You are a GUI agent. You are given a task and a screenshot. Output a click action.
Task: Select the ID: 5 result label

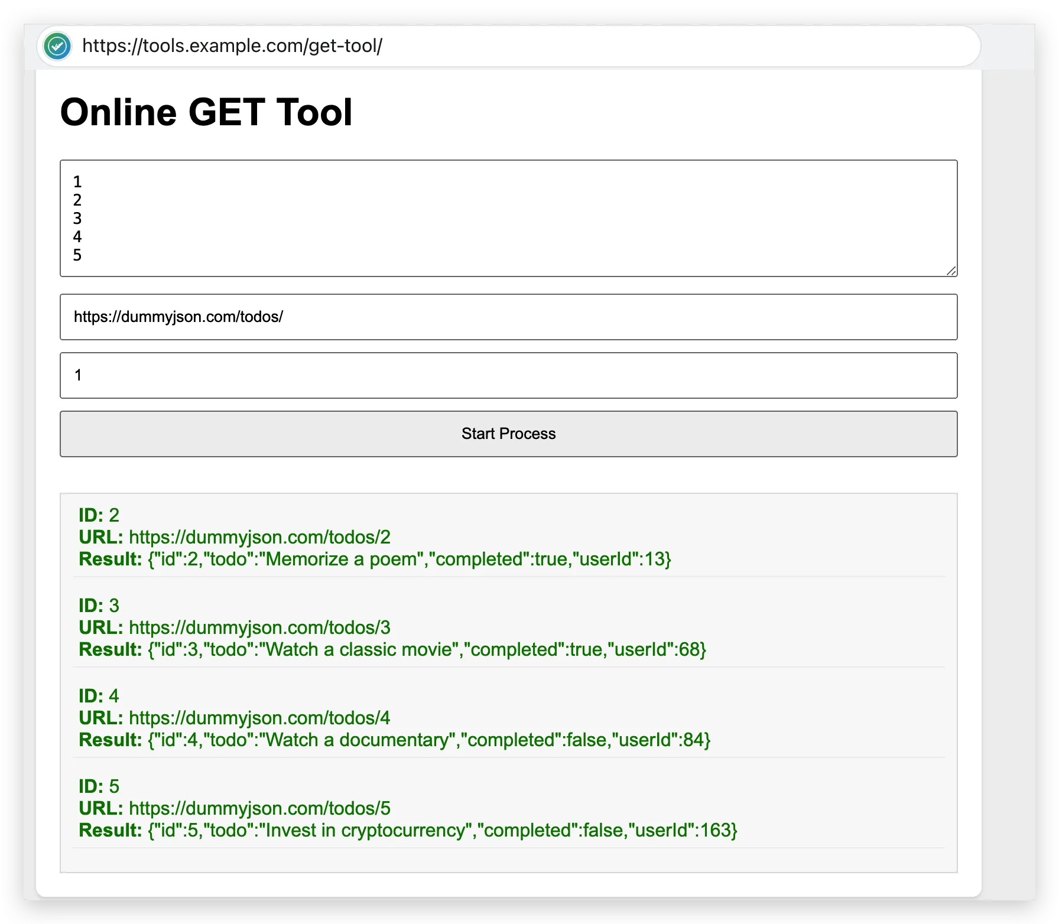point(99,786)
